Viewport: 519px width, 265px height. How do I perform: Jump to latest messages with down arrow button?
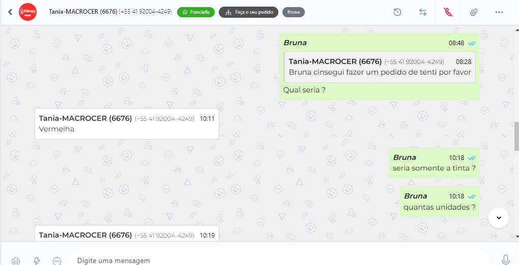[x=499, y=218]
